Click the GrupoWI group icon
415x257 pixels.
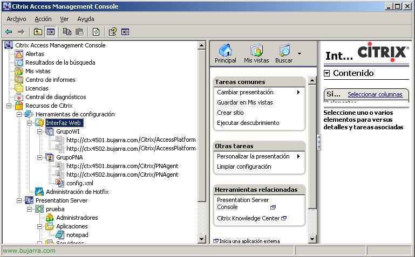pos(50,131)
